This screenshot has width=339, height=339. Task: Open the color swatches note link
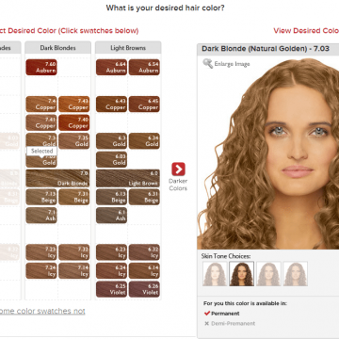(x=42, y=311)
